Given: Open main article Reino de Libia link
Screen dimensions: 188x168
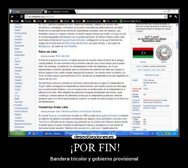Looking at the screenshot, I should 62,56.
